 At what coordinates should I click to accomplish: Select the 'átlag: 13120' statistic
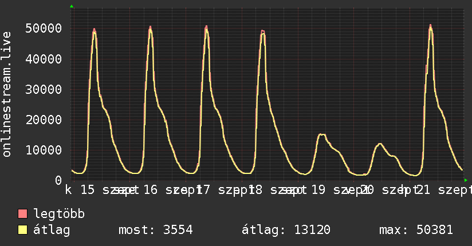[286, 230]
